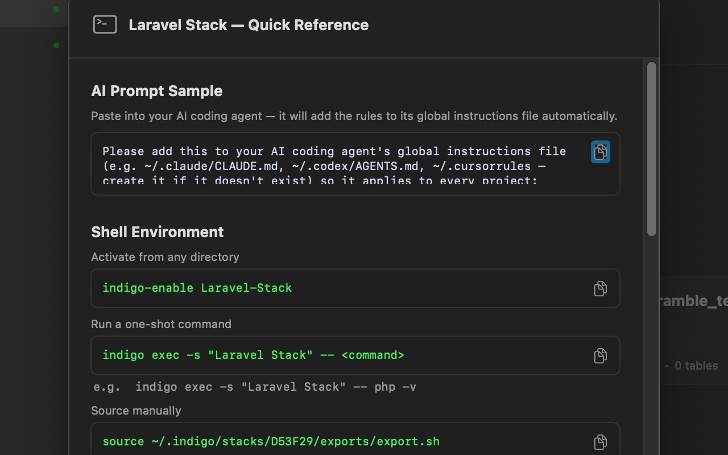Copy the source export.sh command
The image size is (728, 455).
pos(601,442)
